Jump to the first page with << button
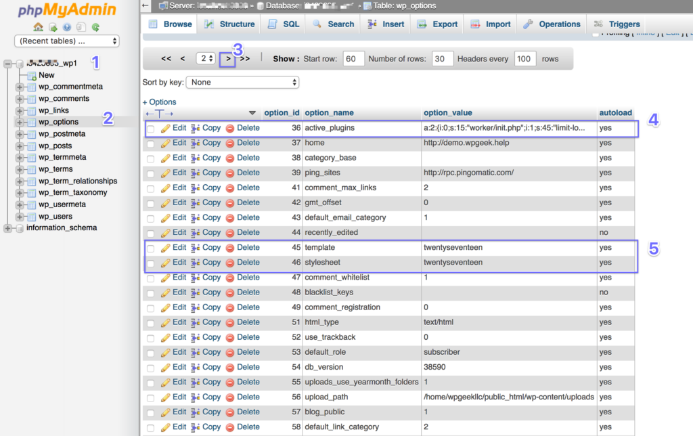This screenshot has width=693, height=436. [x=166, y=58]
